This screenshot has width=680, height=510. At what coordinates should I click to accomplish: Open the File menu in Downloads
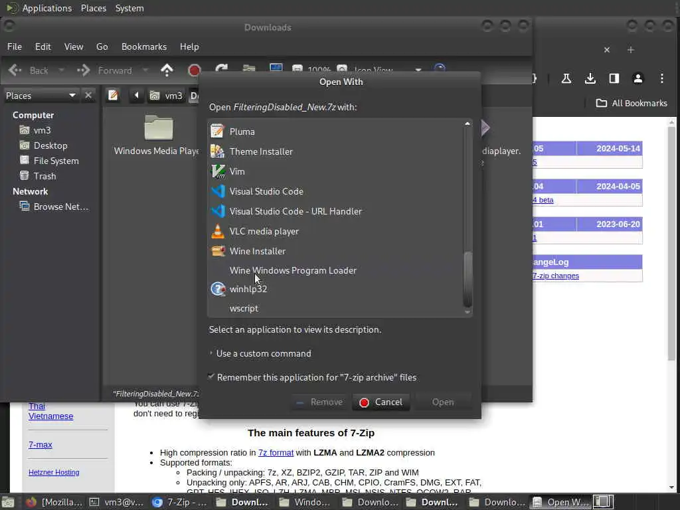(15, 46)
